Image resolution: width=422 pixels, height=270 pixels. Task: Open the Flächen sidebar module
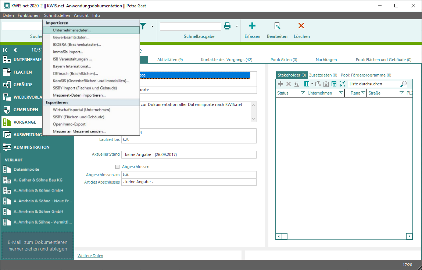(x=22, y=72)
